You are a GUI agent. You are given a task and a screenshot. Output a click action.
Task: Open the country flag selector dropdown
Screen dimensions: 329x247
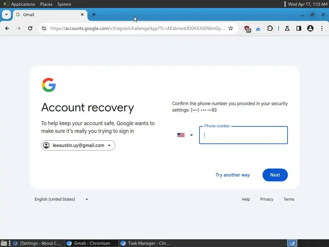185,135
